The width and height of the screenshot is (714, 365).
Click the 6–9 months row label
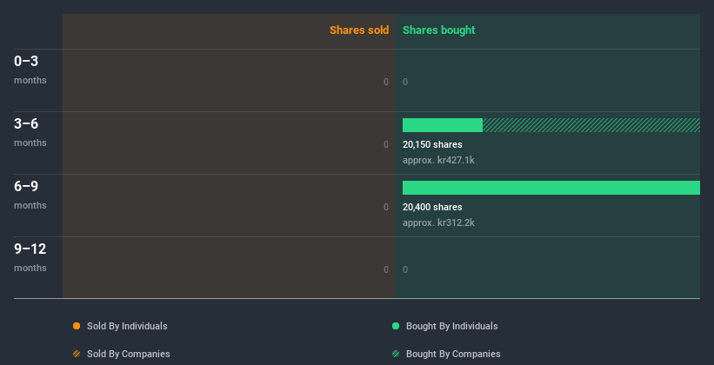pyautogui.click(x=30, y=195)
